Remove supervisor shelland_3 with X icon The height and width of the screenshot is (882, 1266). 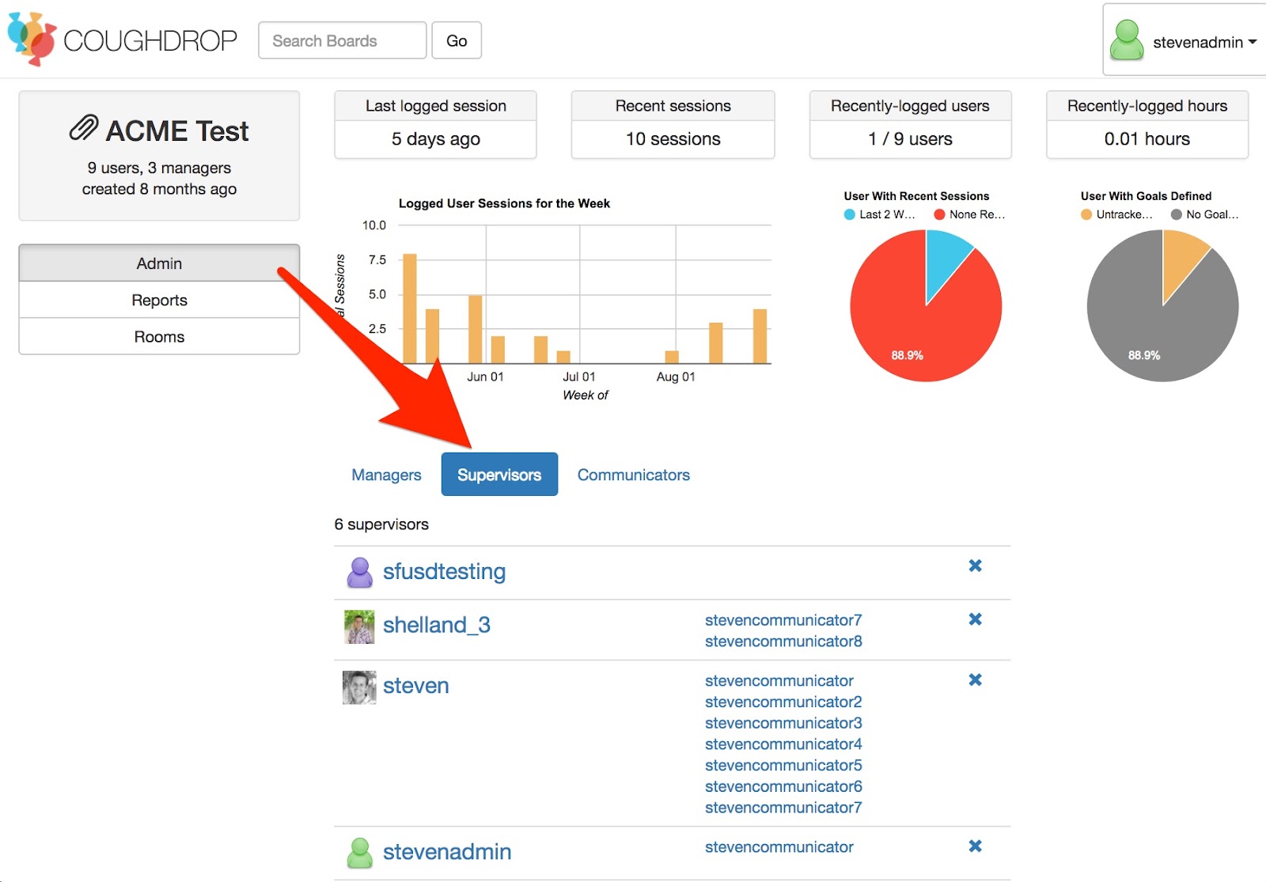pos(975,619)
